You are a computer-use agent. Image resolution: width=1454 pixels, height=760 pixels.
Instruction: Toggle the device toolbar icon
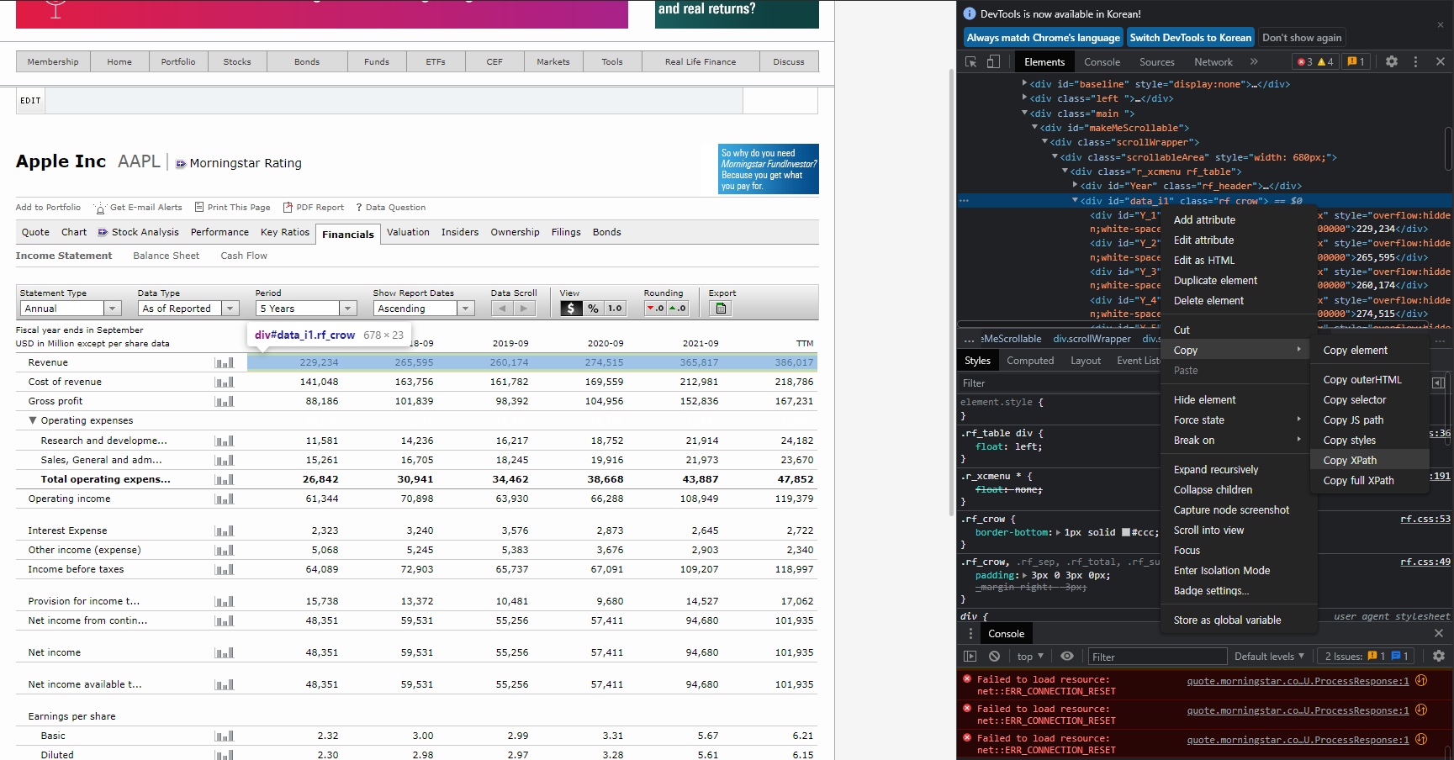[993, 62]
